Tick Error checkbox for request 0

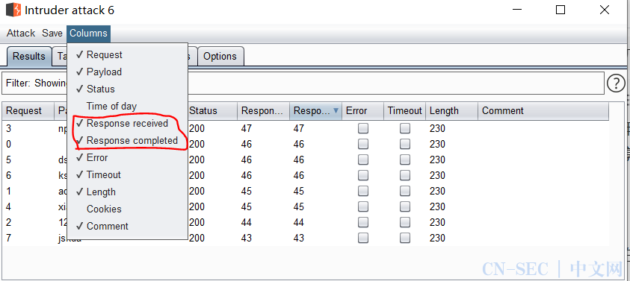[x=363, y=144]
